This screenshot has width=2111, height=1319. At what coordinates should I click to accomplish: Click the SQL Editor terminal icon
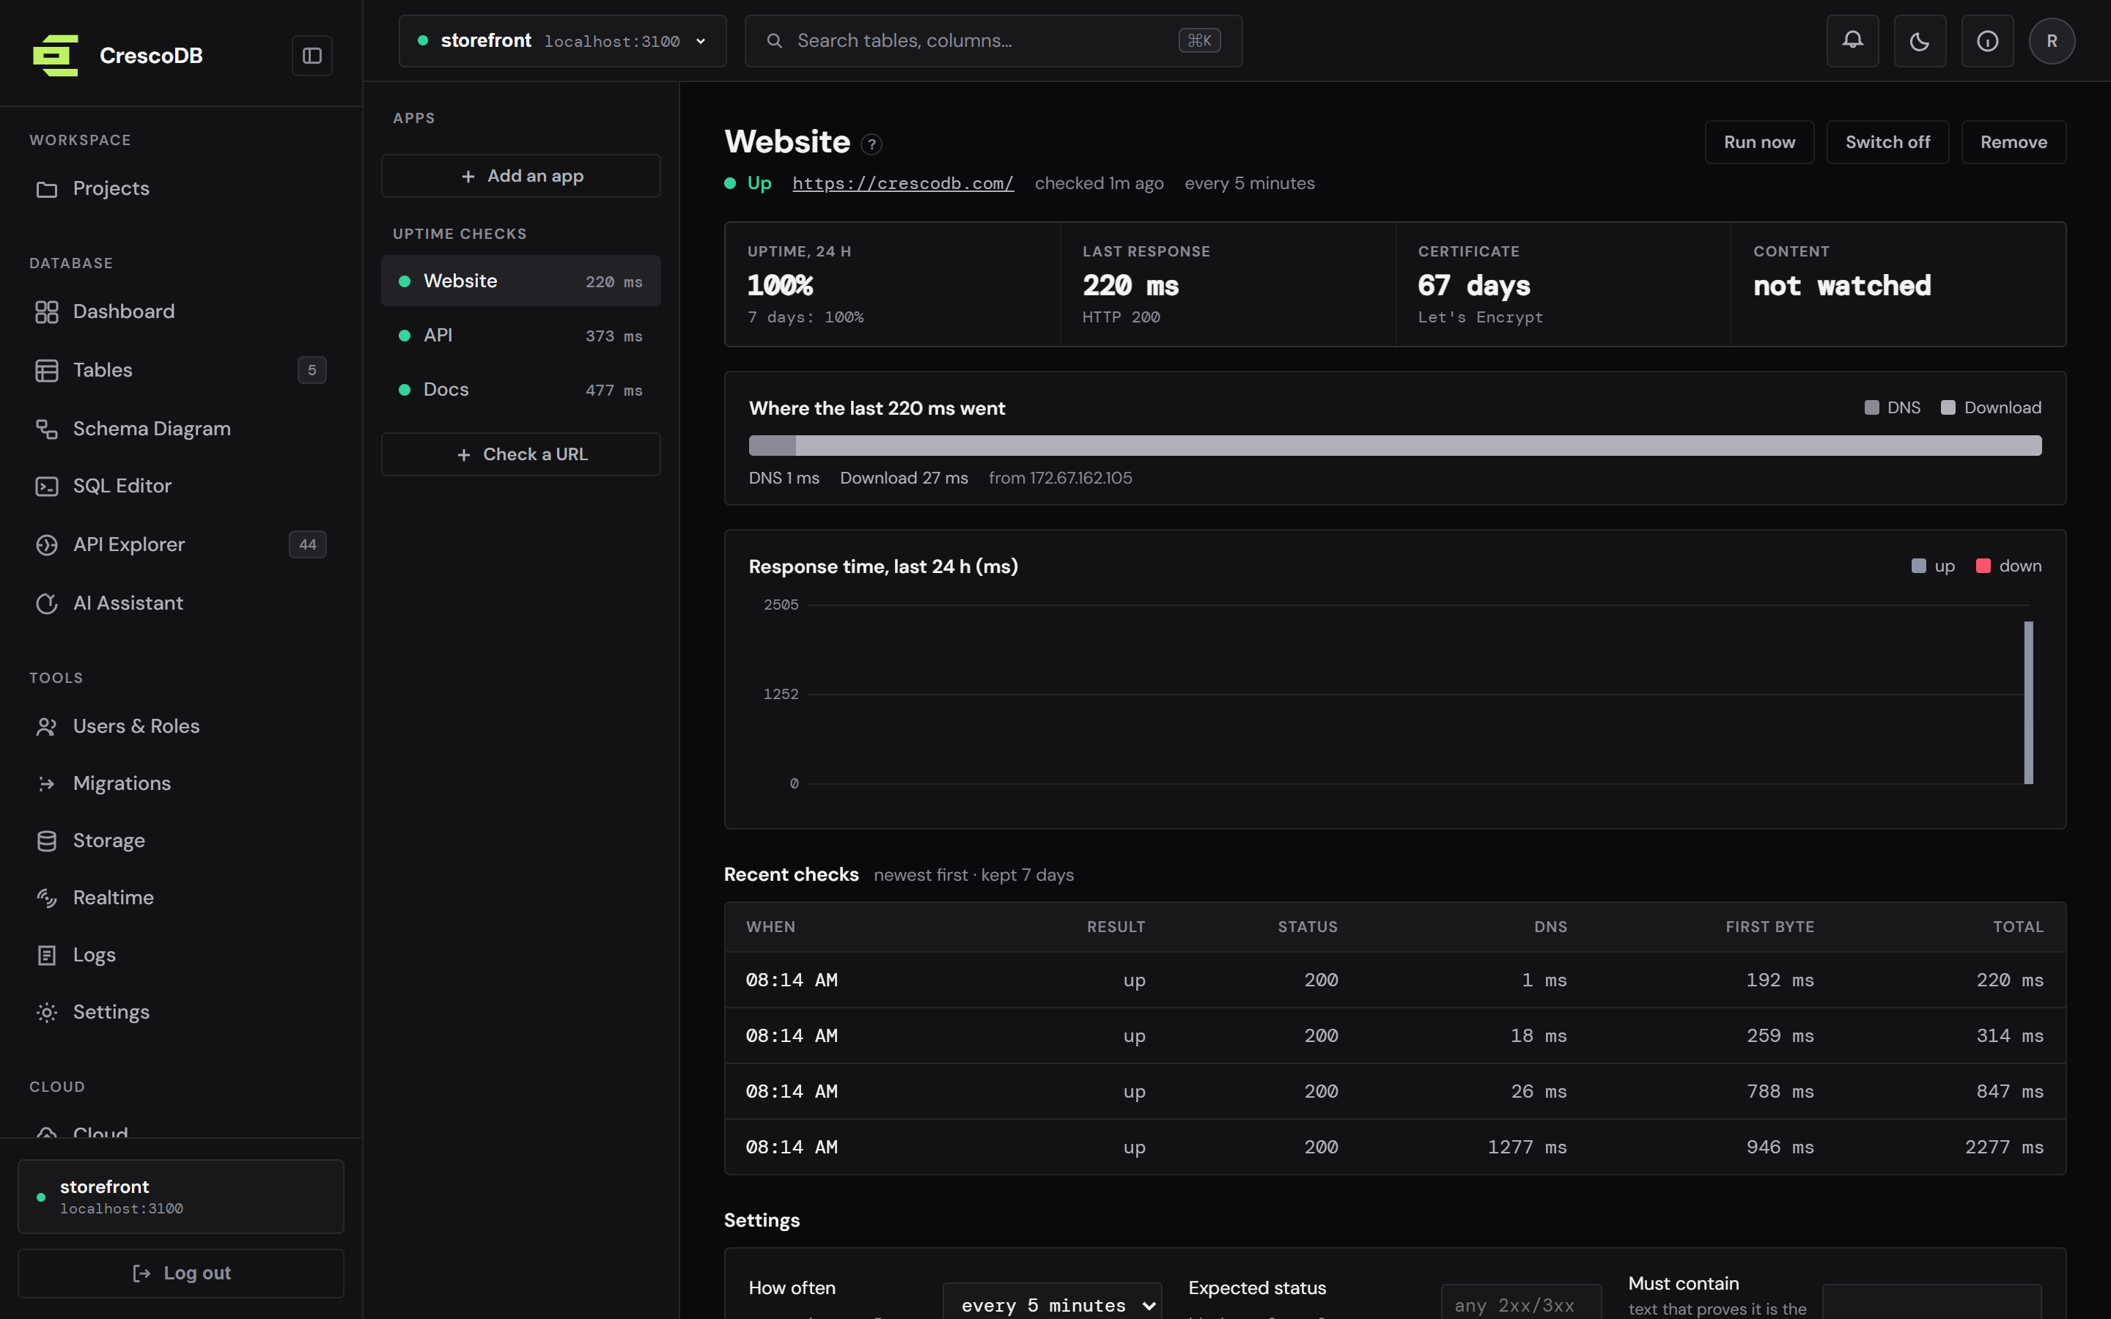[x=46, y=486]
